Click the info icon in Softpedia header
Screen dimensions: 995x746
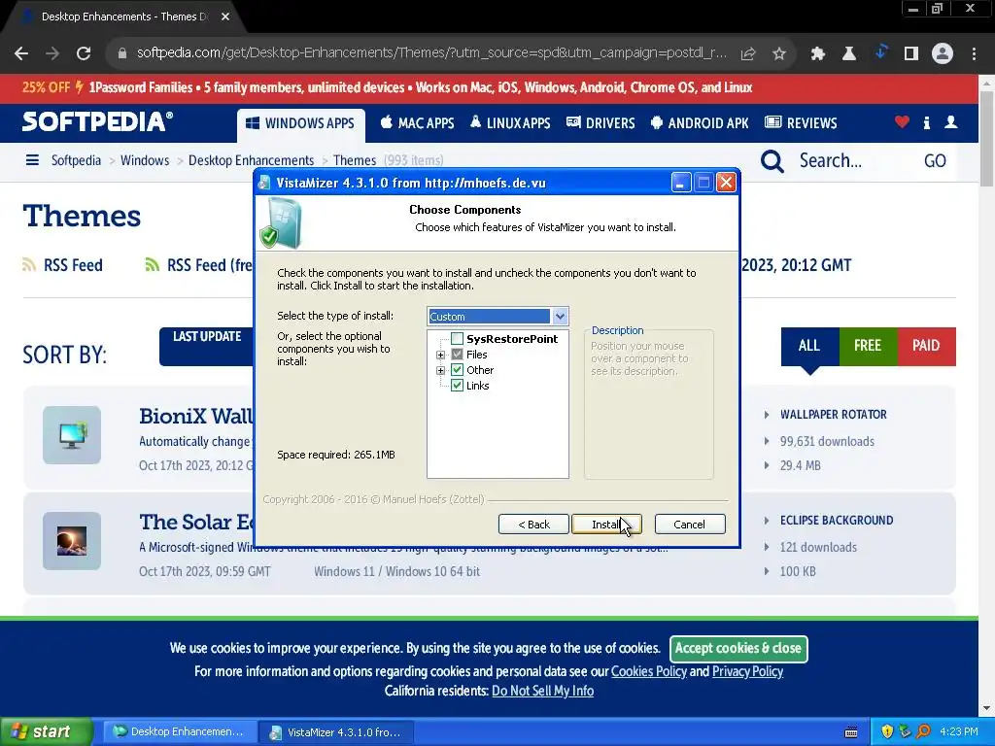pos(926,122)
